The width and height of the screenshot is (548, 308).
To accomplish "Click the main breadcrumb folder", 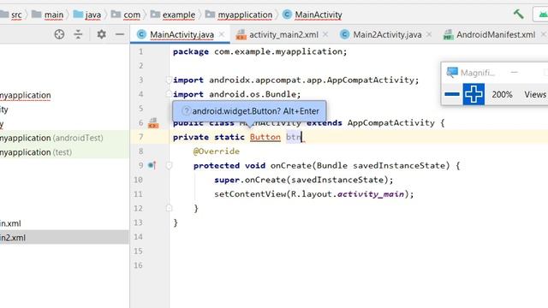I will [48, 15].
